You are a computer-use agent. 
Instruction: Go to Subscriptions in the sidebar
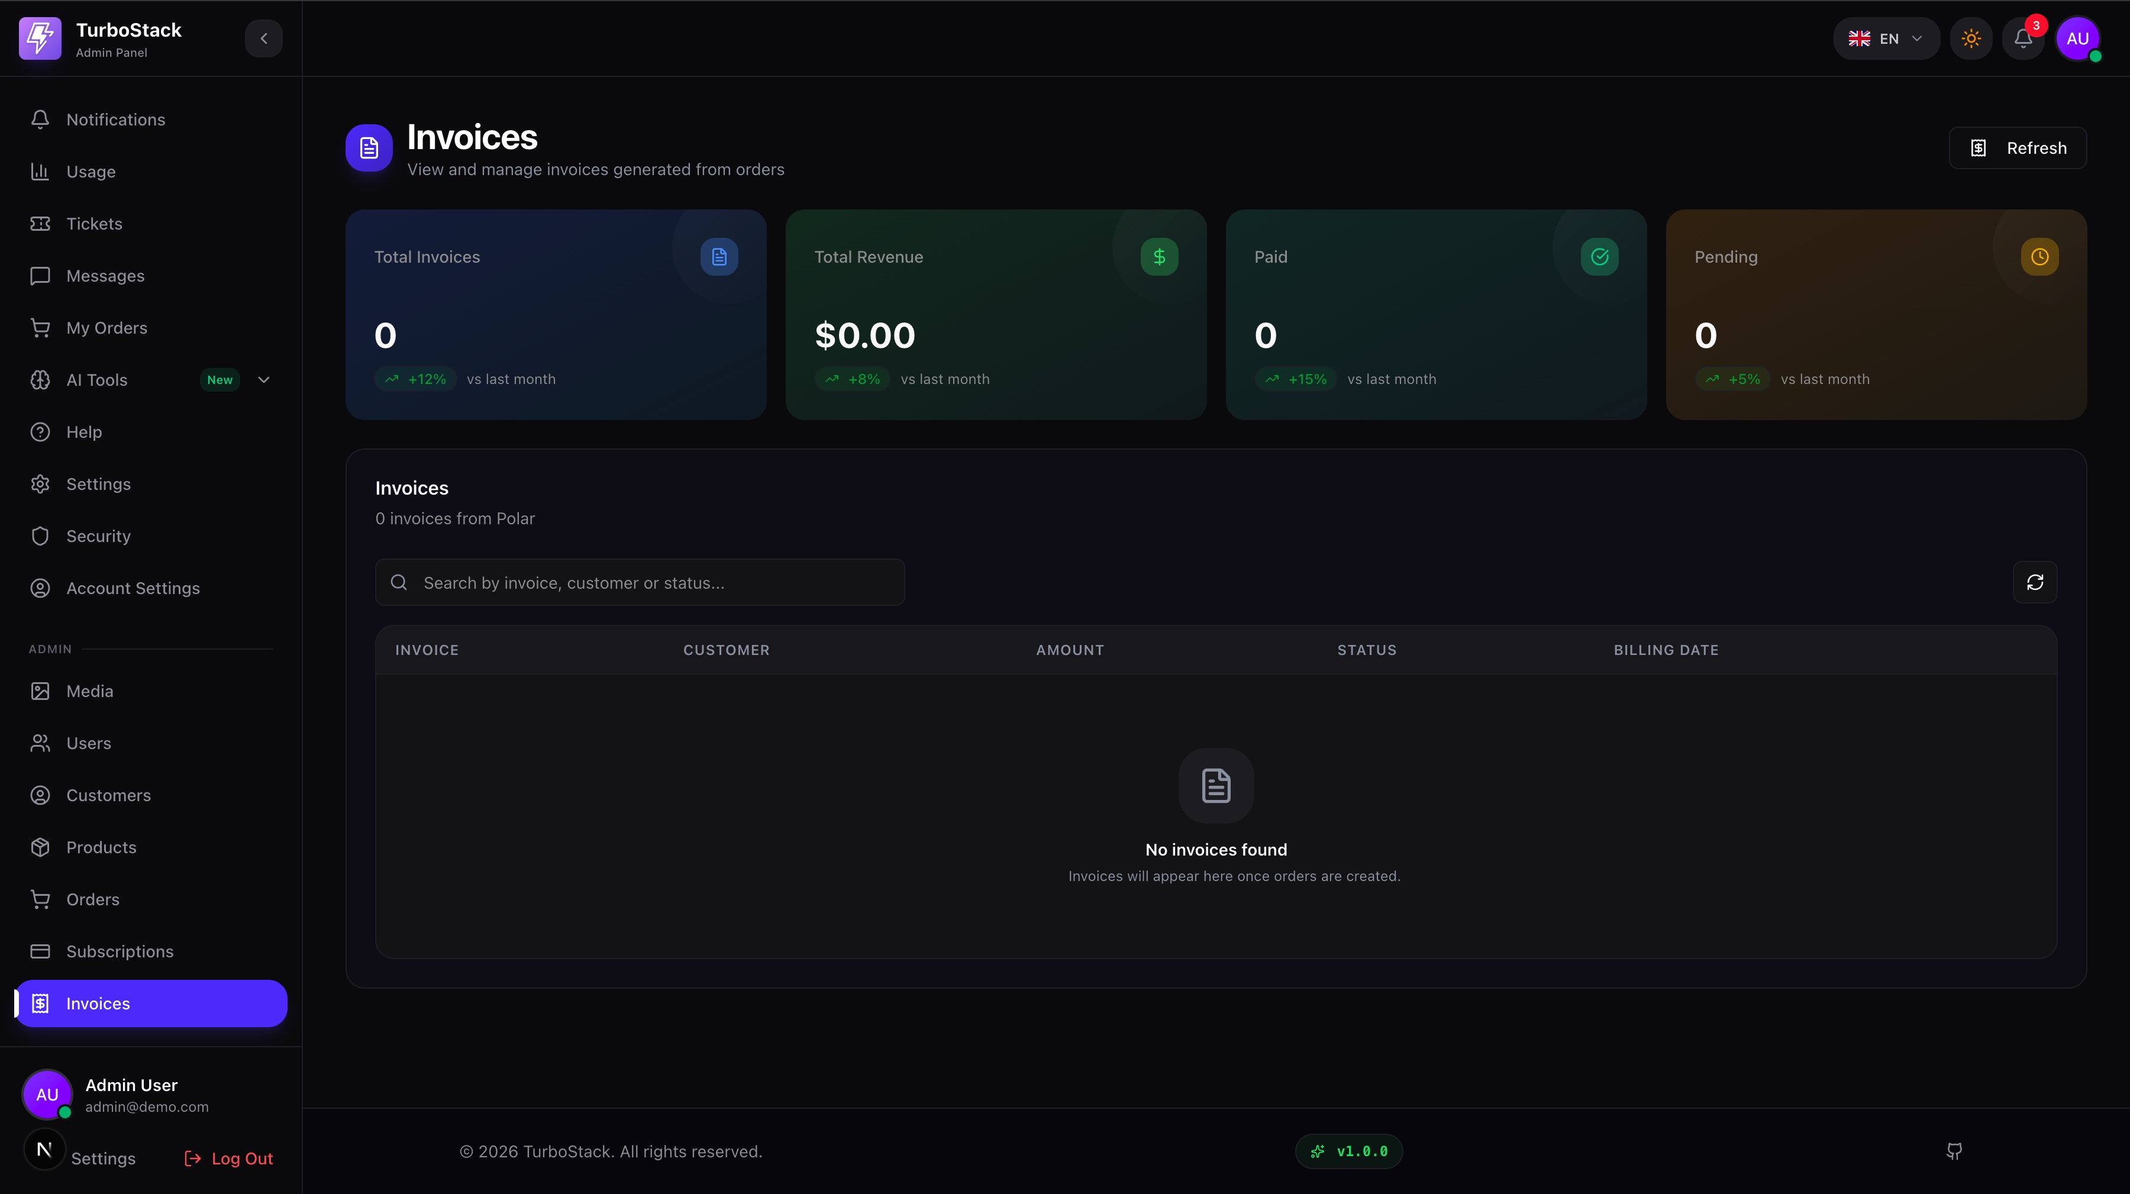[x=120, y=952]
